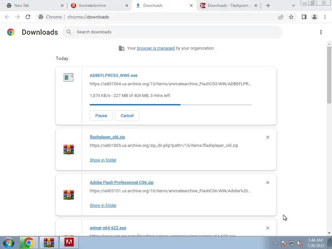Click the scrollbar up arrow
The image size is (332, 249).
click(x=329, y=44)
